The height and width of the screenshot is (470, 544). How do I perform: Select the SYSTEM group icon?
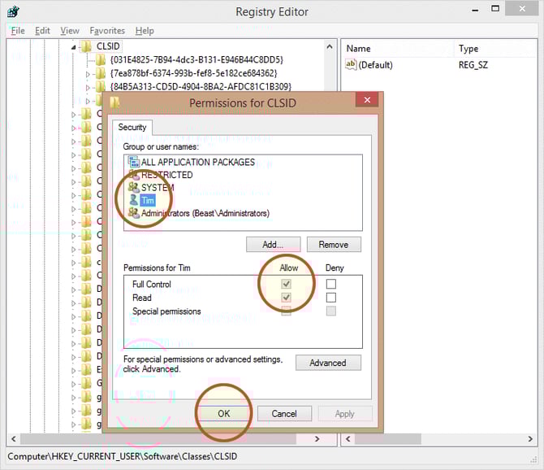pos(134,188)
